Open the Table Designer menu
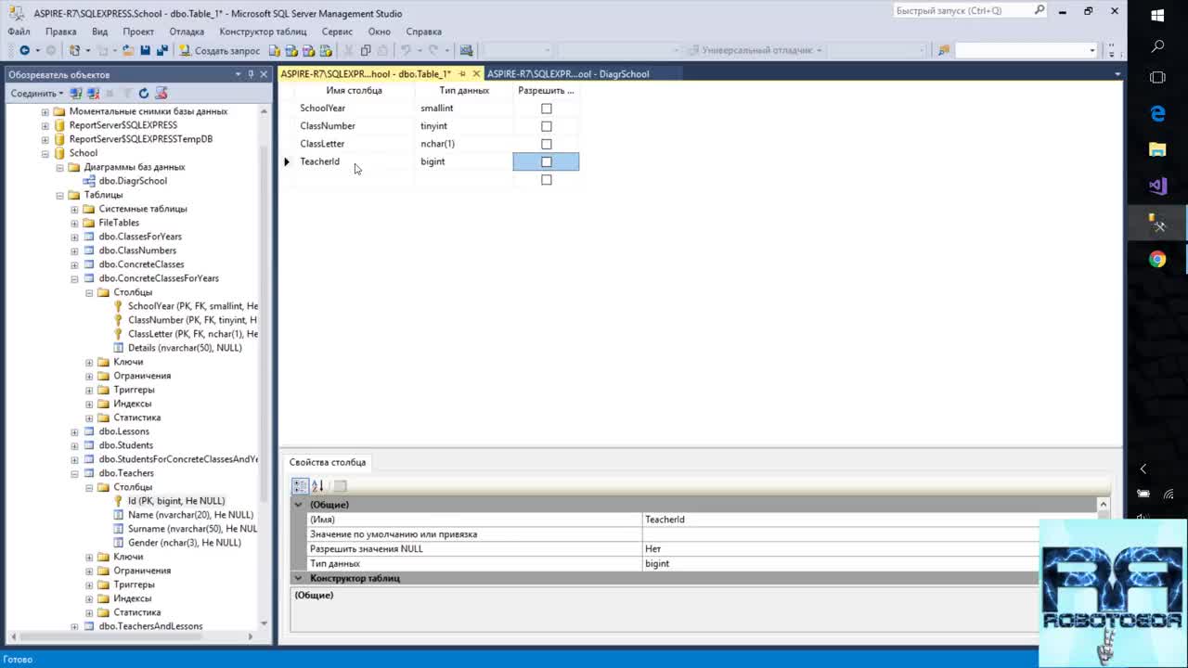The image size is (1188, 668). (263, 32)
